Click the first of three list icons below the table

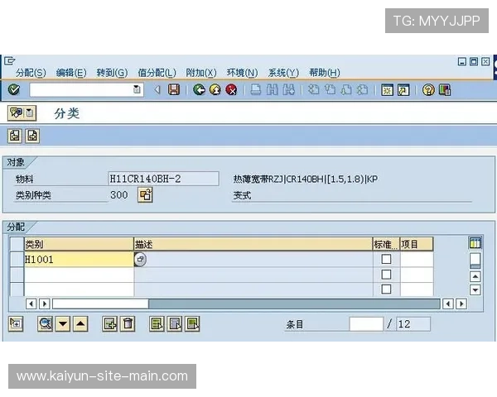157,324
